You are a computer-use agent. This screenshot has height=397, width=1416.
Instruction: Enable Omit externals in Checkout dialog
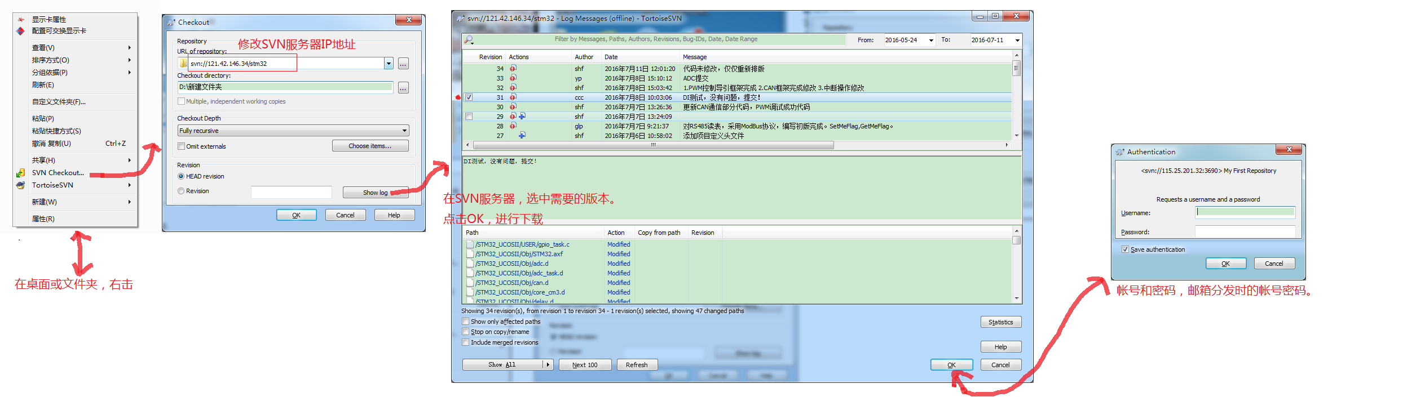click(x=181, y=146)
